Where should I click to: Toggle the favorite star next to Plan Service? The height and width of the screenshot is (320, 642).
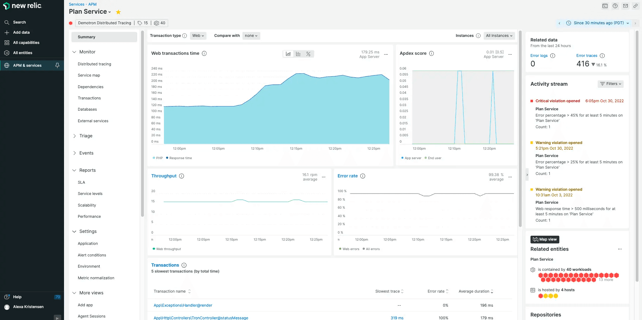118,12
